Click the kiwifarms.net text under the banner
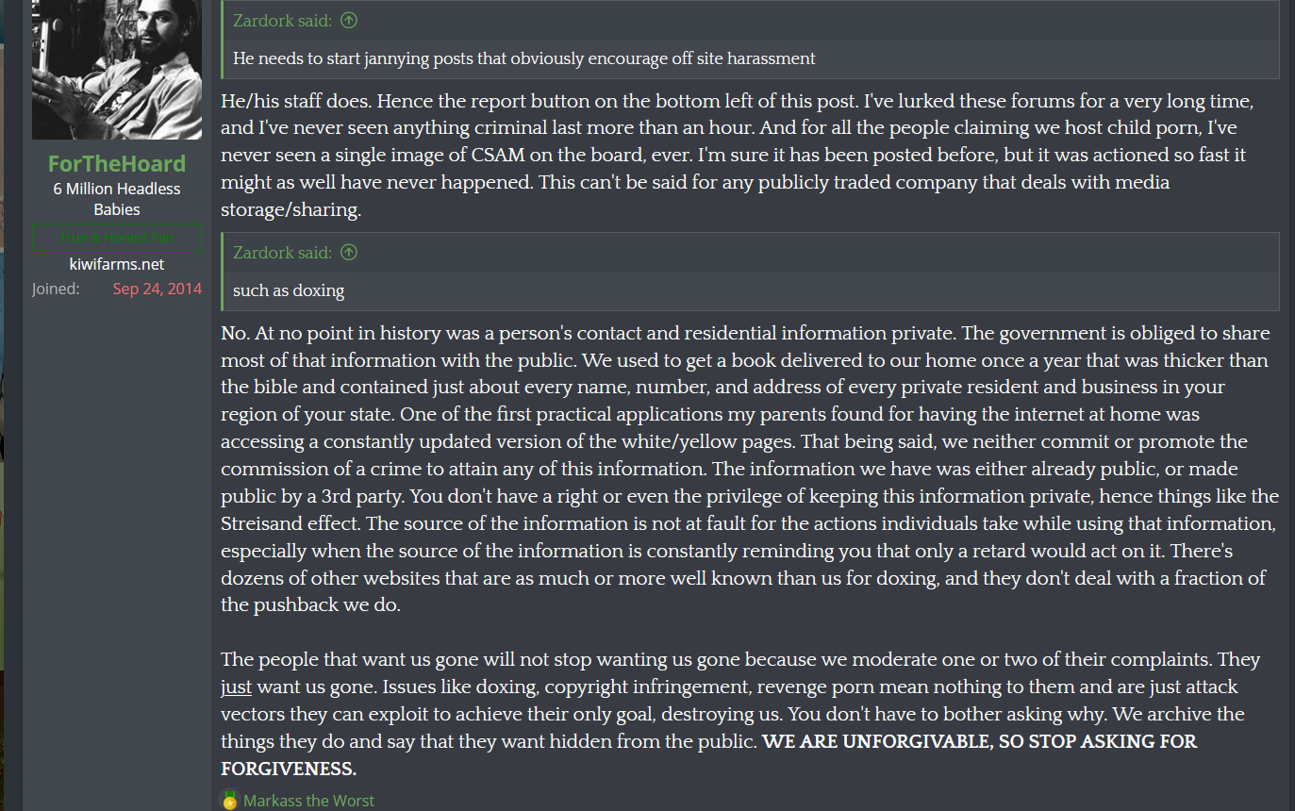1295x811 pixels. (117, 264)
